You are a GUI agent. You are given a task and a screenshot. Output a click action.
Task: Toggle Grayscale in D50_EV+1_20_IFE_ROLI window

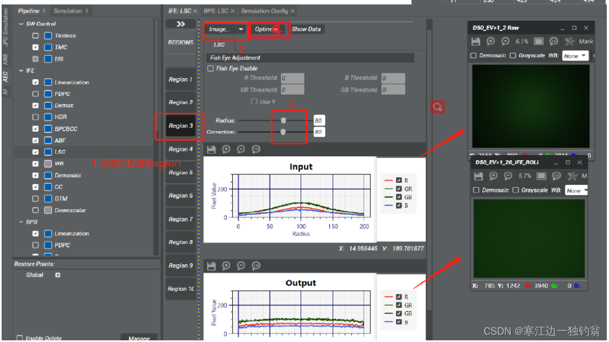516,190
